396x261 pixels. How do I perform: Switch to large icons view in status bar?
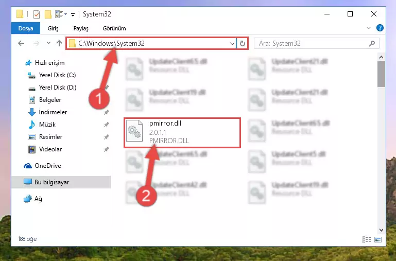(x=378, y=239)
